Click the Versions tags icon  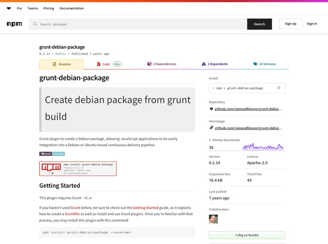[x=256, y=64]
